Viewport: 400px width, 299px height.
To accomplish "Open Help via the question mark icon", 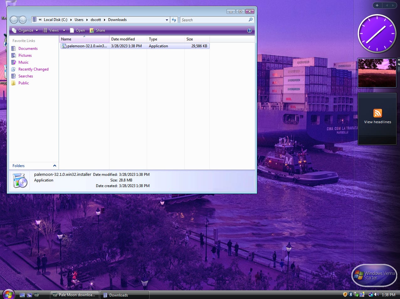I will pos(250,30).
